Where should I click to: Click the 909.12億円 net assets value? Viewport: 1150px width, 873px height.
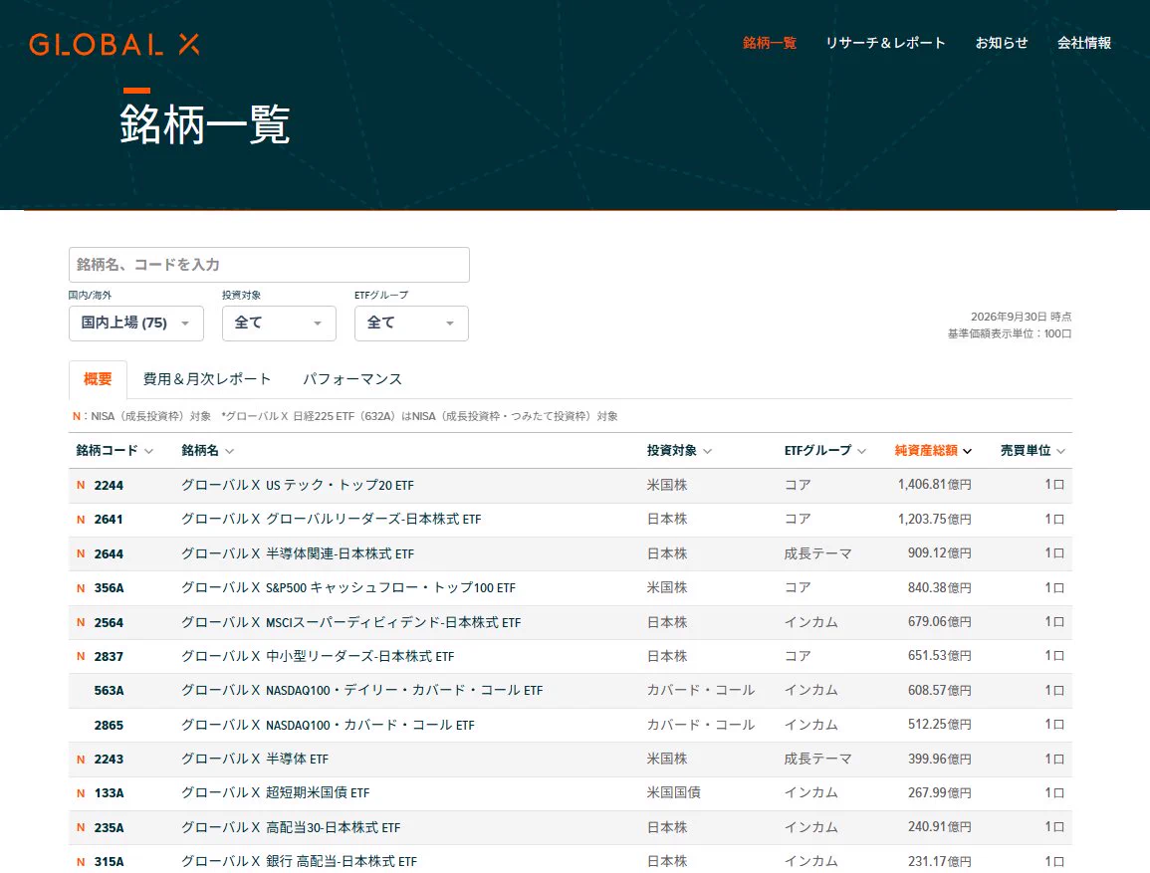tap(940, 552)
